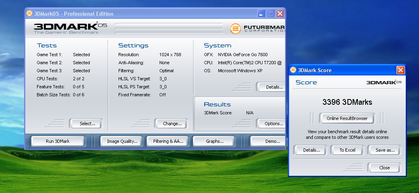Close the 3DMark Score dialog via X

pyautogui.click(x=400, y=70)
